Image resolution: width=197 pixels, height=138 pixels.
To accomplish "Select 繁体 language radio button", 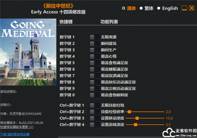I will pos(141,8).
